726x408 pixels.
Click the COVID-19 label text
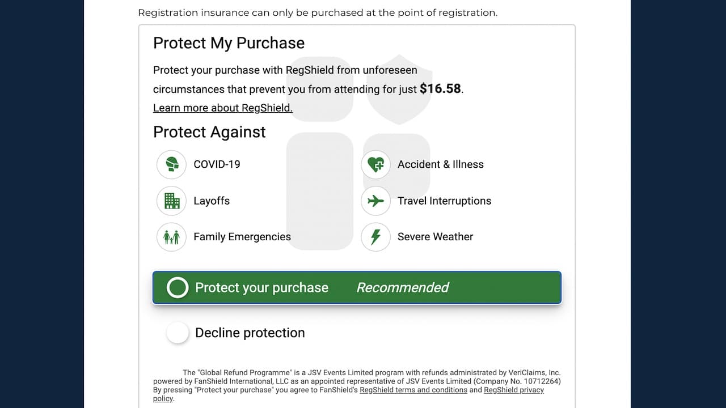tap(217, 164)
